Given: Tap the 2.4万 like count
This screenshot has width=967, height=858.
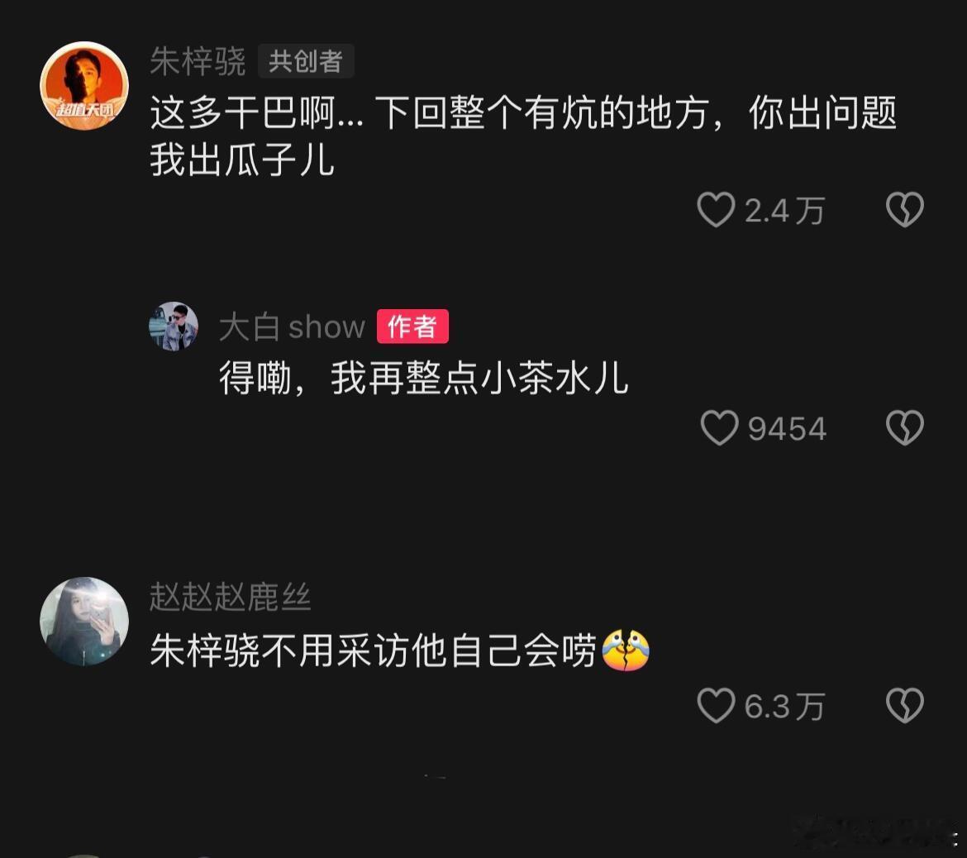Looking at the screenshot, I should coord(784,211).
